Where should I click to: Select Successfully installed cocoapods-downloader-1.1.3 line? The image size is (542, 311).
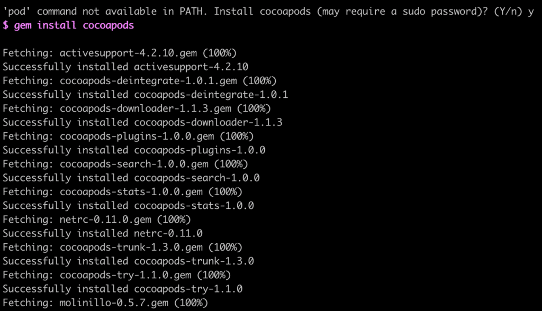pyautogui.click(x=142, y=122)
